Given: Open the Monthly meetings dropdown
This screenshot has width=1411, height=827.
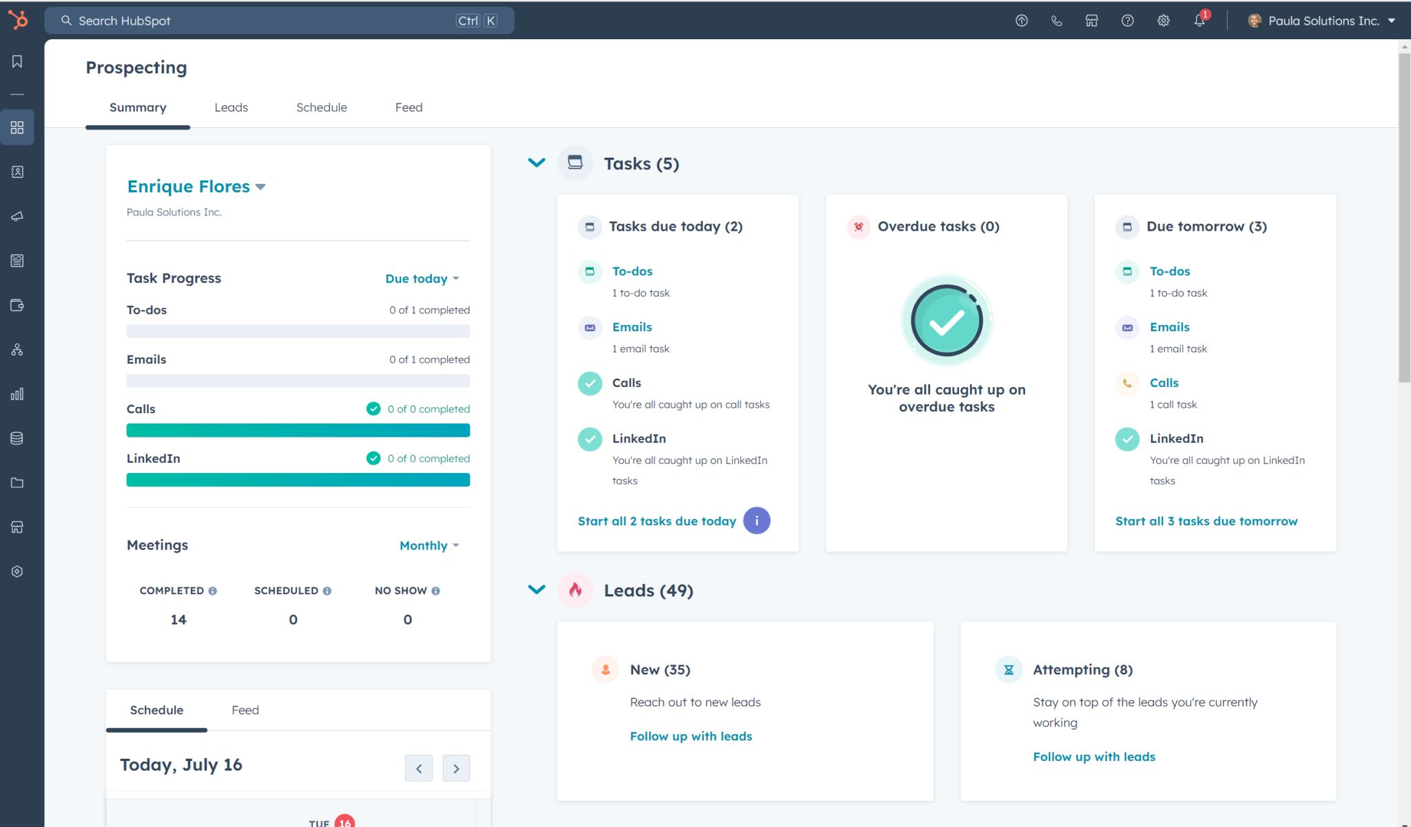Looking at the screenshot, I should click(x=429, y=545).
